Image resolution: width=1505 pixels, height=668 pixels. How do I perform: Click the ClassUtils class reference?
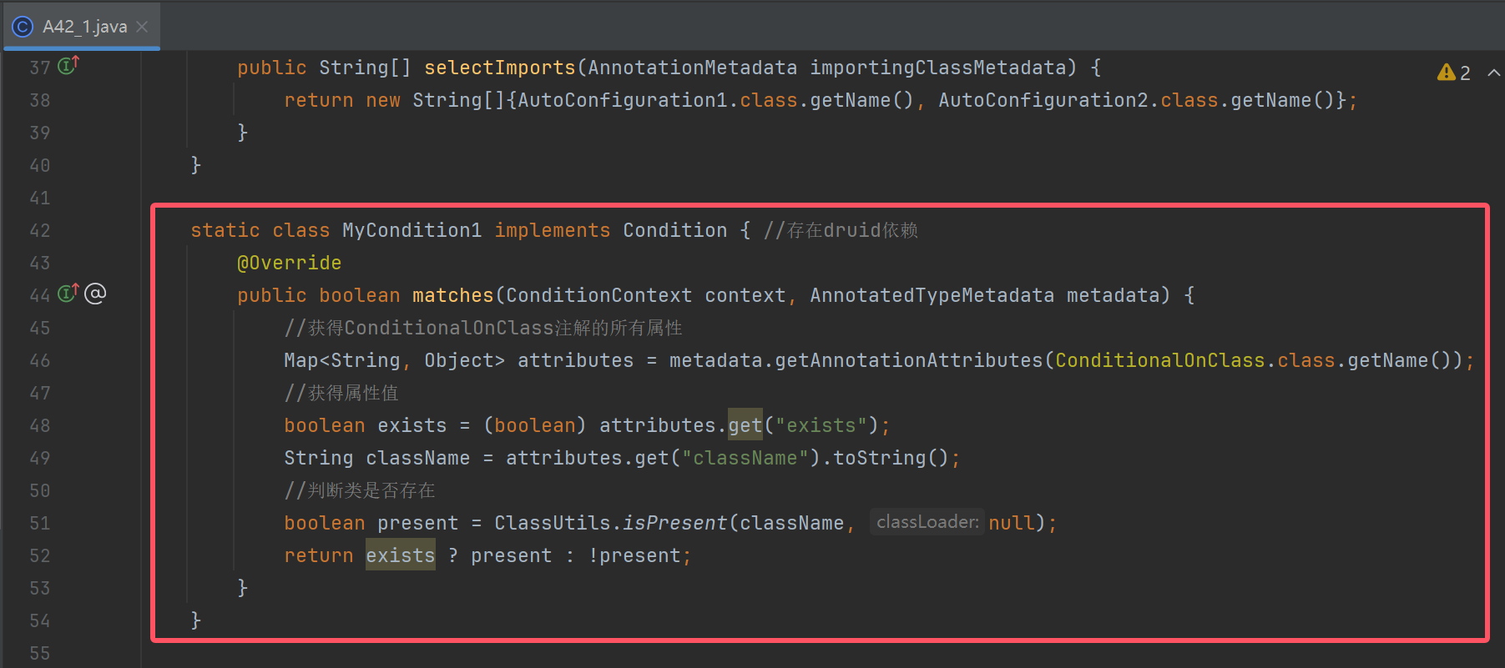tap(553, 523)
